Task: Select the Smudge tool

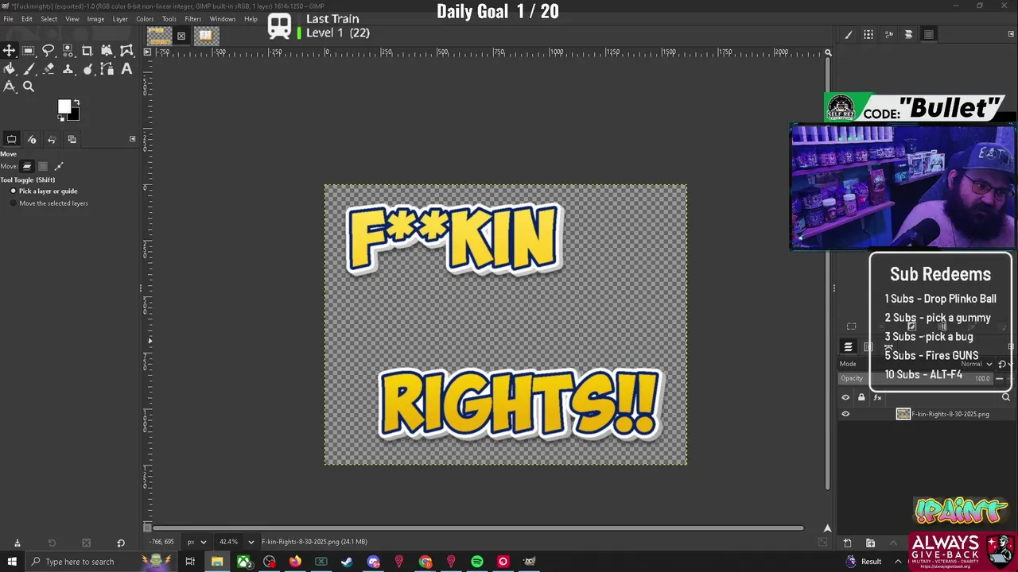Action: pos(87,69)
